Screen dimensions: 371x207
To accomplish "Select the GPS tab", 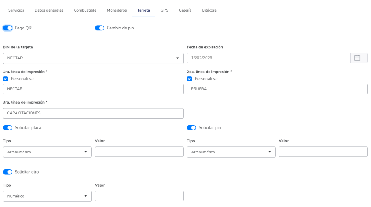I will (164, 10).
